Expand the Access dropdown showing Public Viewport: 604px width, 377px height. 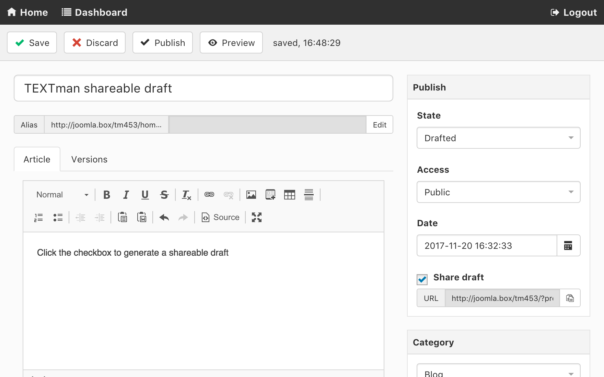(x=498, y=192)
